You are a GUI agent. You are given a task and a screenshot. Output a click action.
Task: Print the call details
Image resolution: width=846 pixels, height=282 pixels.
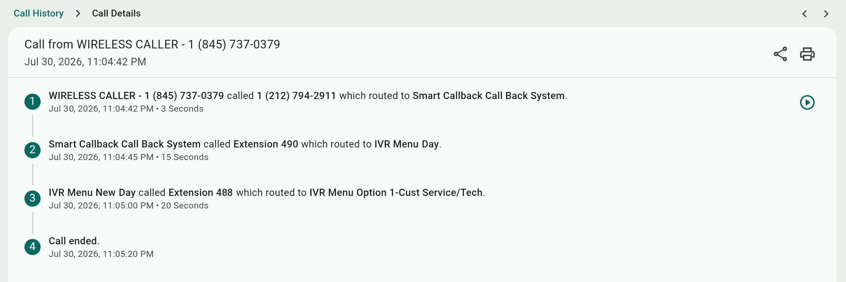(807, 54)
